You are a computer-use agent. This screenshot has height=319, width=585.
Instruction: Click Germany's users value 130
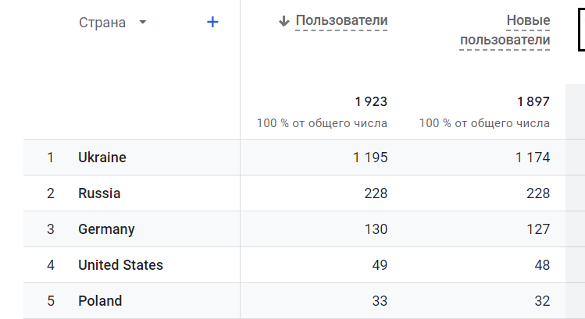(376, 229)
